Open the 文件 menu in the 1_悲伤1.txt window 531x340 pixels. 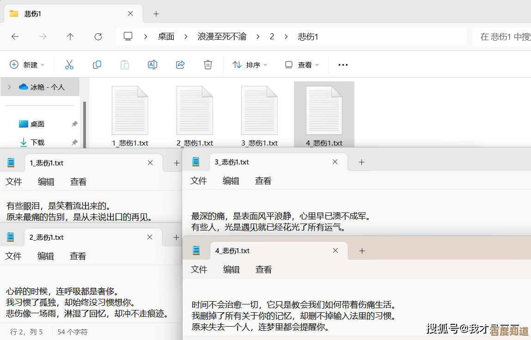14,182
